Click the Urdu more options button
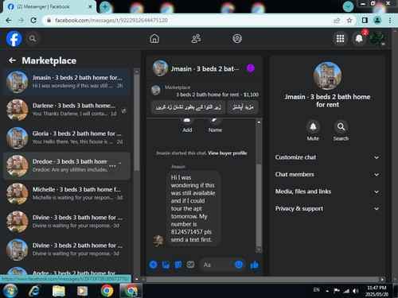 tap(243, 107)
